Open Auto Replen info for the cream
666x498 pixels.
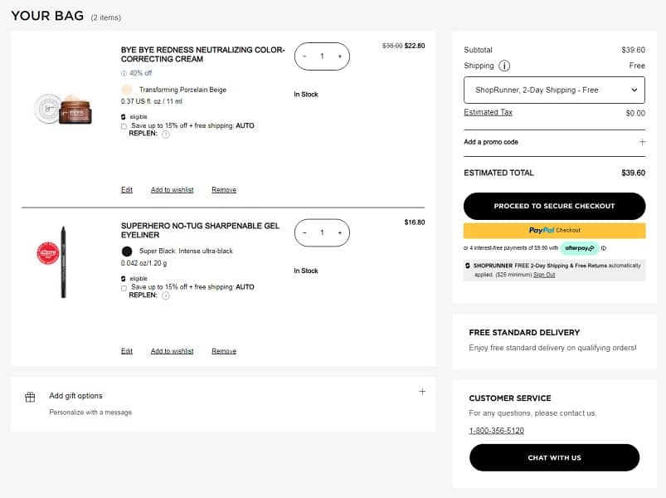click(166, 134)
